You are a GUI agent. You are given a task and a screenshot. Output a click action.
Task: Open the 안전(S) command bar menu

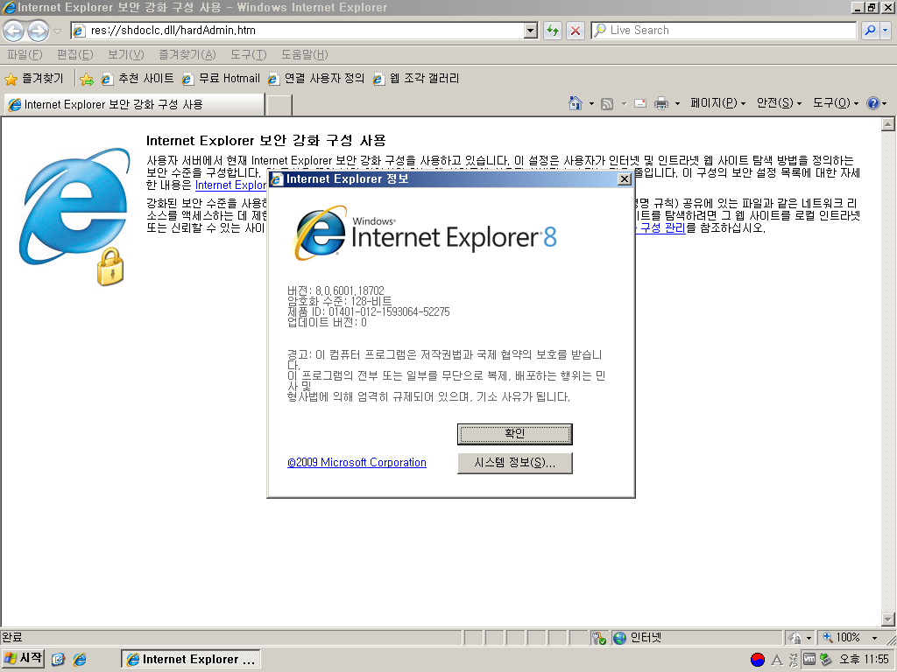[779, 103]
